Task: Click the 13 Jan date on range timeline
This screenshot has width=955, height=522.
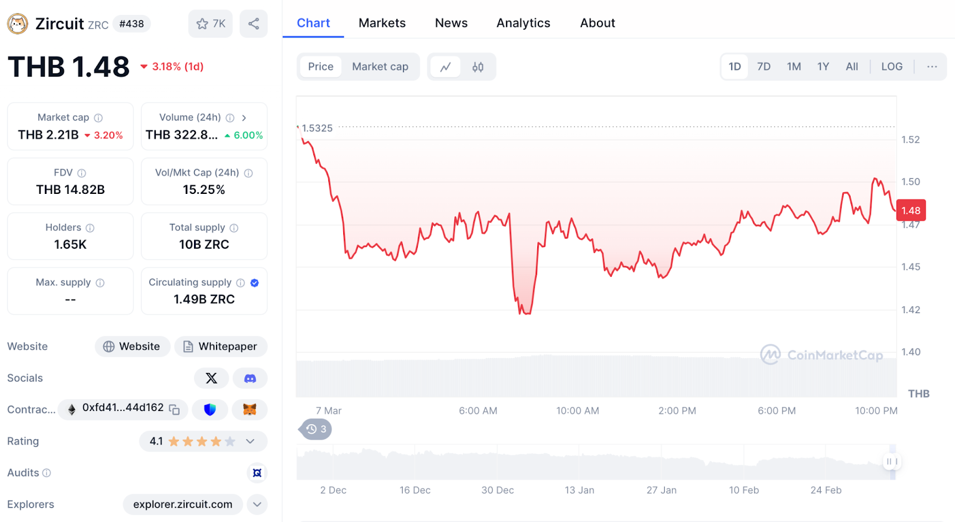Action: (580, 490)
